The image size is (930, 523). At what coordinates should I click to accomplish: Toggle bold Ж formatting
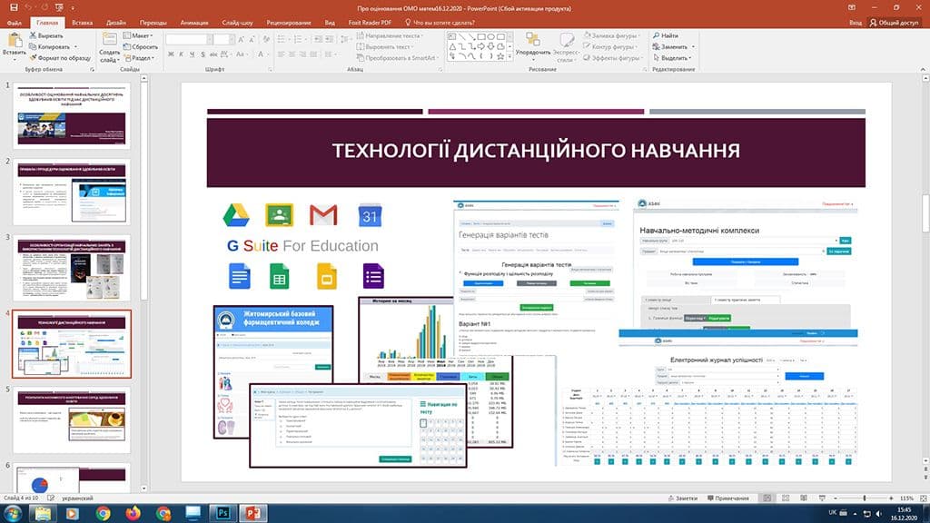click(x=171, y=54)
